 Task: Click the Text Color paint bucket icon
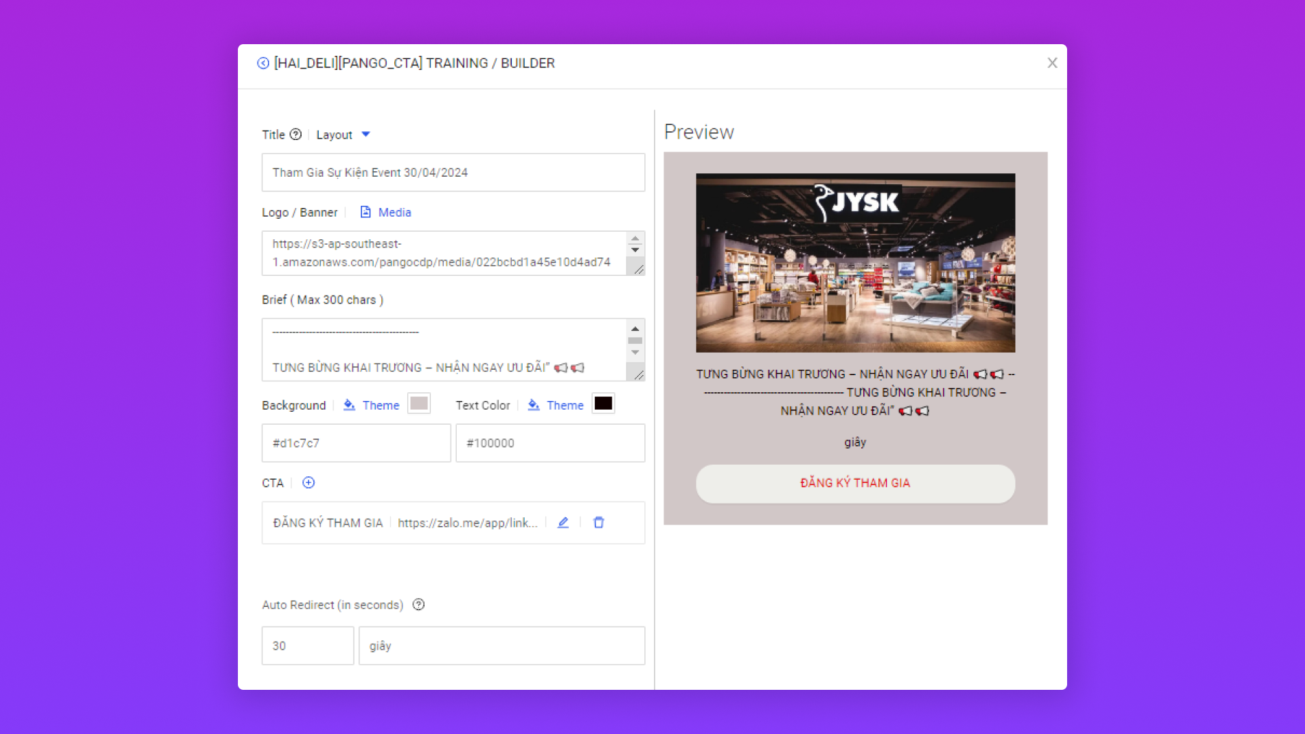534,405
